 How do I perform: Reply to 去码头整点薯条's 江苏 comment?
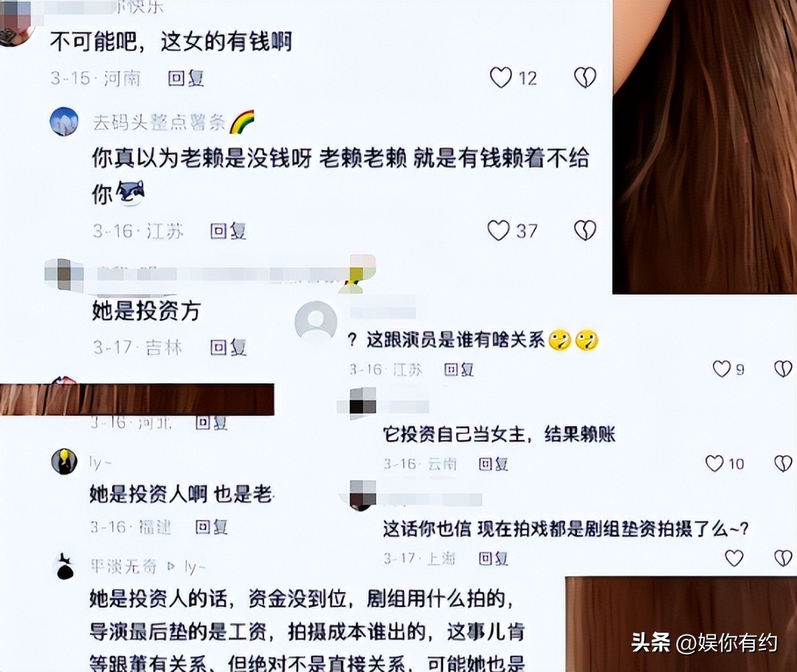228,231
